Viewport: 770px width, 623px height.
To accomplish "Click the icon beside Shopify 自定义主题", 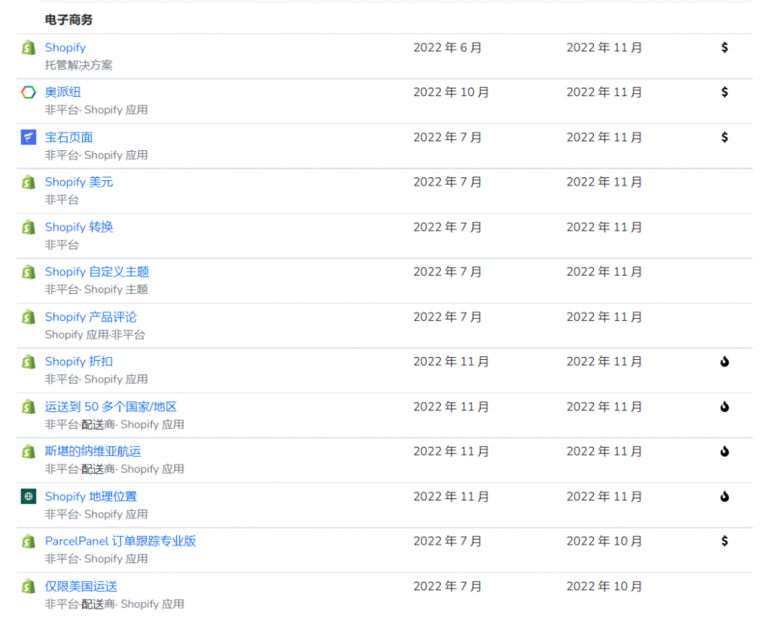I will [x=29, y=272].
